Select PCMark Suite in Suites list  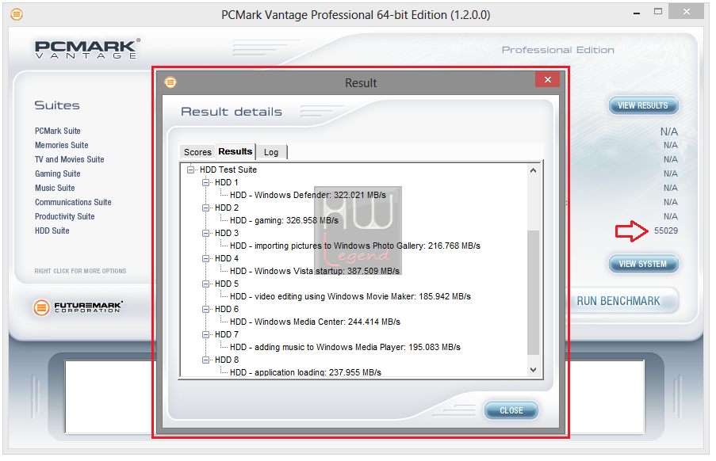pos(58,131)
